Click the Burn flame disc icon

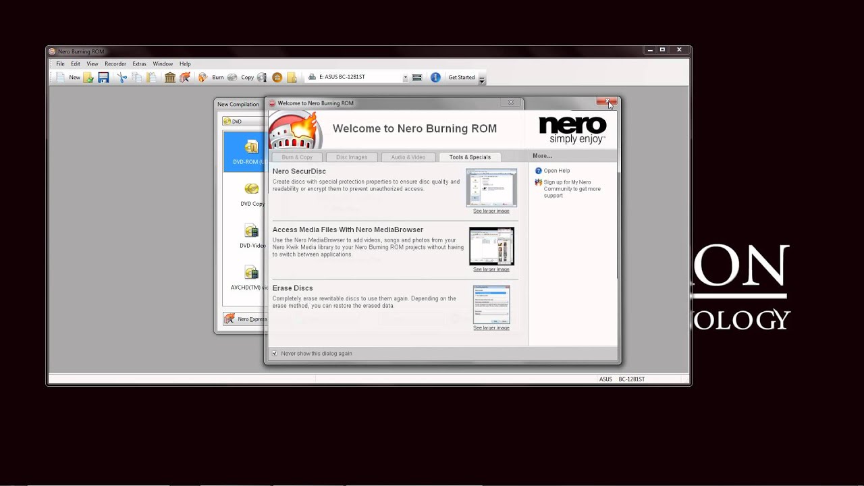coord(203,78)
